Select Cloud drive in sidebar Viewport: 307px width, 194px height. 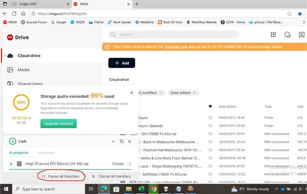pos(29,56)
